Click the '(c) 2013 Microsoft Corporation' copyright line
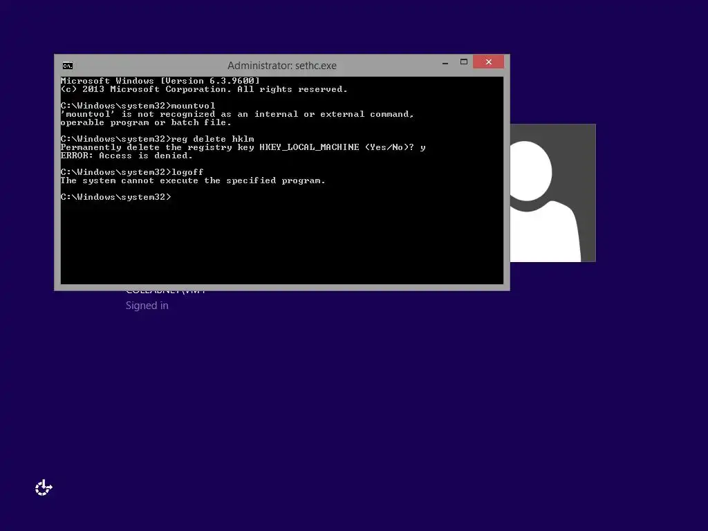This screenshot has width=708, height=531. pos(204,89)
